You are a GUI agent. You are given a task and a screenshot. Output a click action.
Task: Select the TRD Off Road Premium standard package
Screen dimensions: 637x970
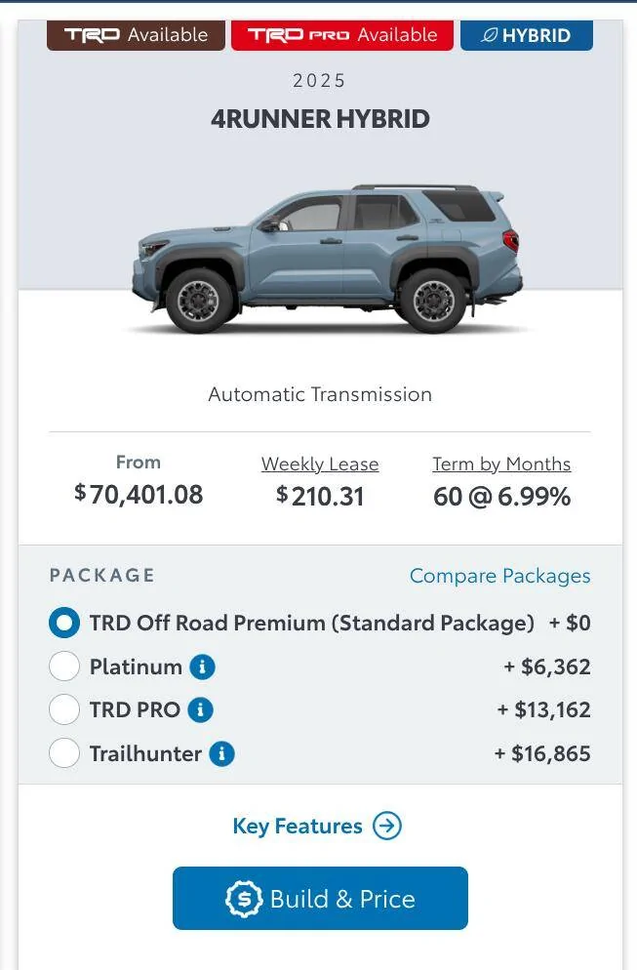coord(64,622)
